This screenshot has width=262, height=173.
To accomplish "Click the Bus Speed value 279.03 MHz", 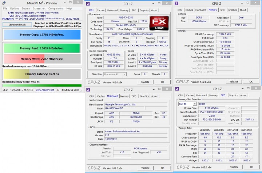I will (114, 62).
